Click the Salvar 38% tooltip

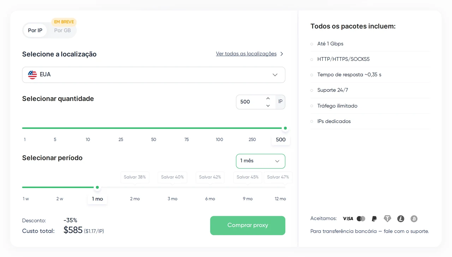[135, 177]
